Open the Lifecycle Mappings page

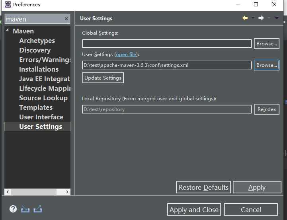click(x=45, y=88)
